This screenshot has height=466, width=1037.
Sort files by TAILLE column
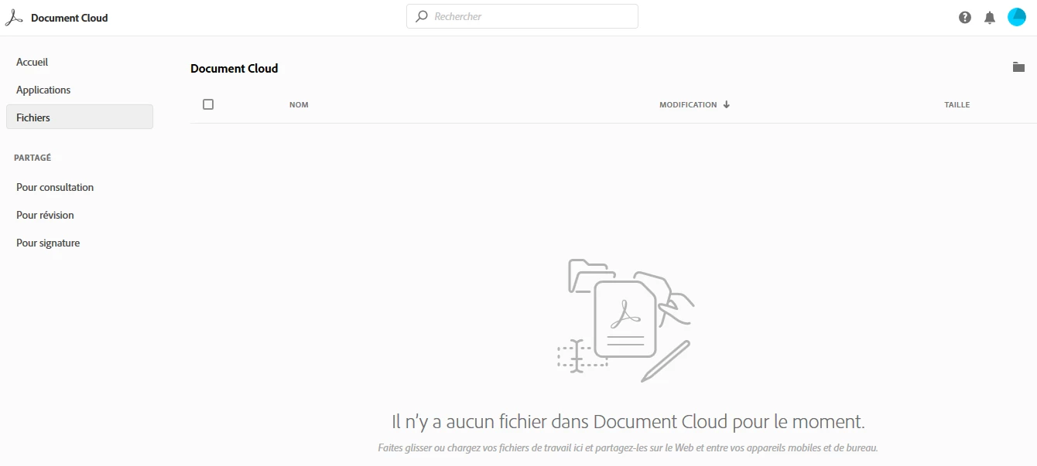[957, 105]
